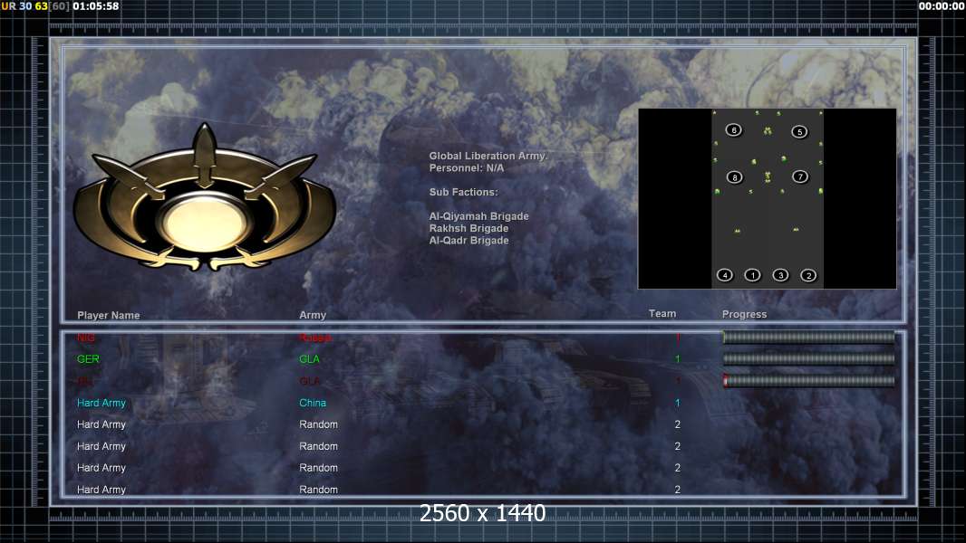Click the GER player name
The width and height of the screenshot is (966, 543).
[88, 358]
